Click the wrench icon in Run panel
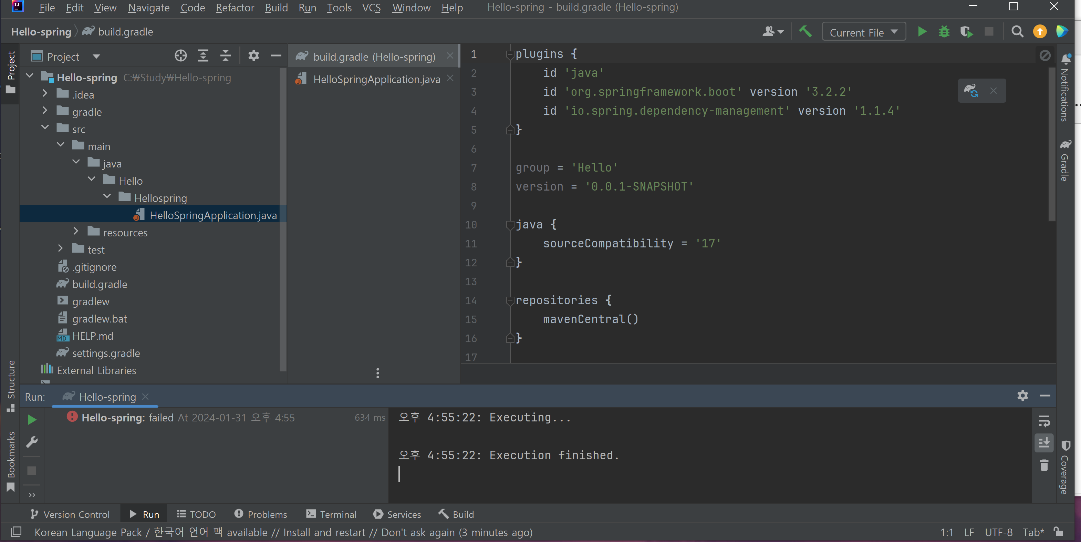Viewport: 1081px width, 542px height. click(x=32, y=442)
